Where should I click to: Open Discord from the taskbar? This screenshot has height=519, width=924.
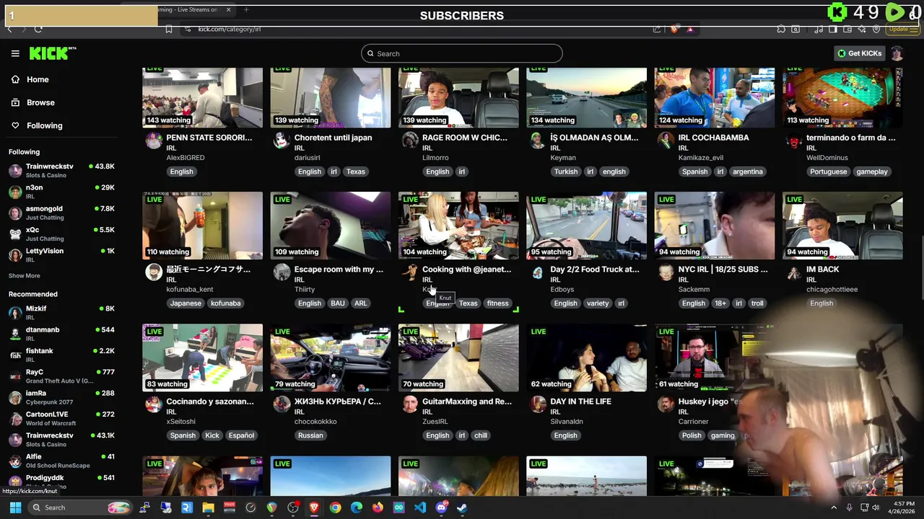(441, 507)
